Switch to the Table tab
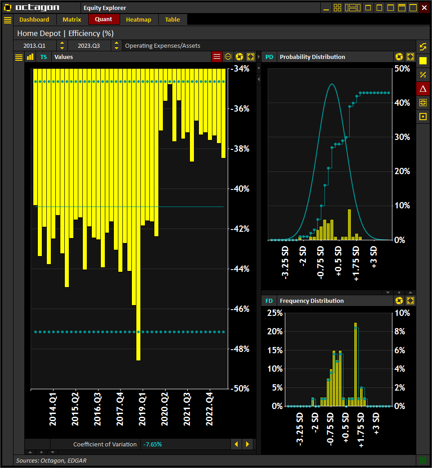Image resolution: width=432 pixels, height=468 pixels. (172, 19)
